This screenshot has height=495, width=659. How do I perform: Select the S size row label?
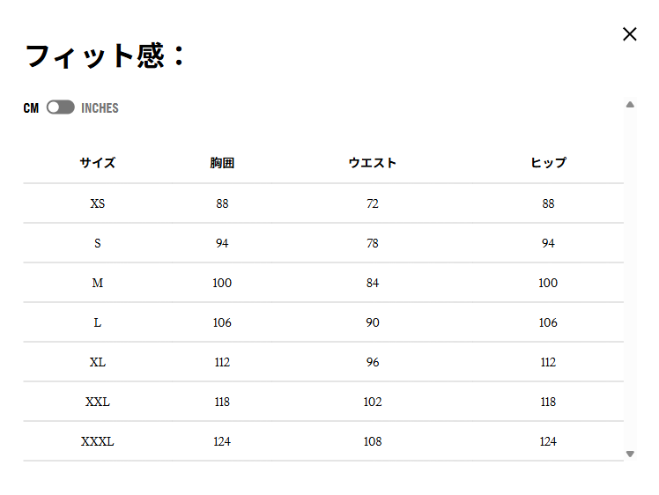tap(97, 243)
